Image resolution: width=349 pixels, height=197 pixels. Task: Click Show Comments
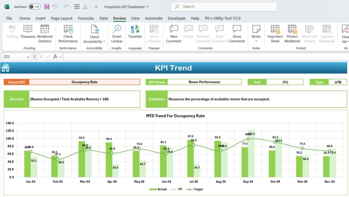point(237,34)
